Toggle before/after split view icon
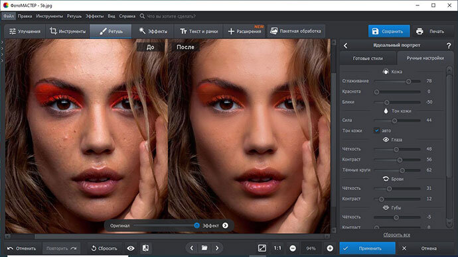The image size is (458, 257). click(145, 248)
